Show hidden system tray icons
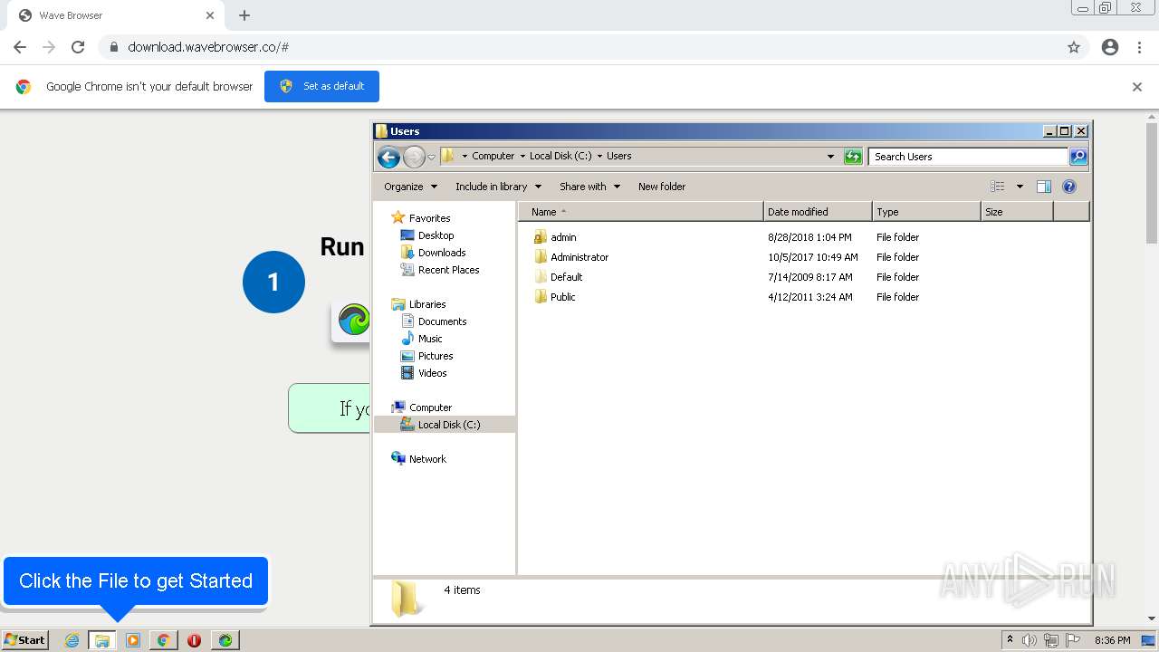Screen dimensions: 1159x652 [1010, 640]
